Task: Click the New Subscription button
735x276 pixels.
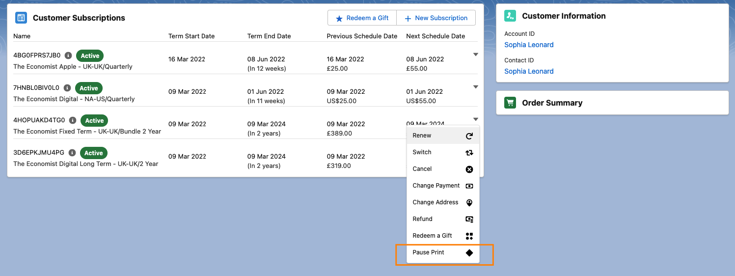Action: click(436, 18)
